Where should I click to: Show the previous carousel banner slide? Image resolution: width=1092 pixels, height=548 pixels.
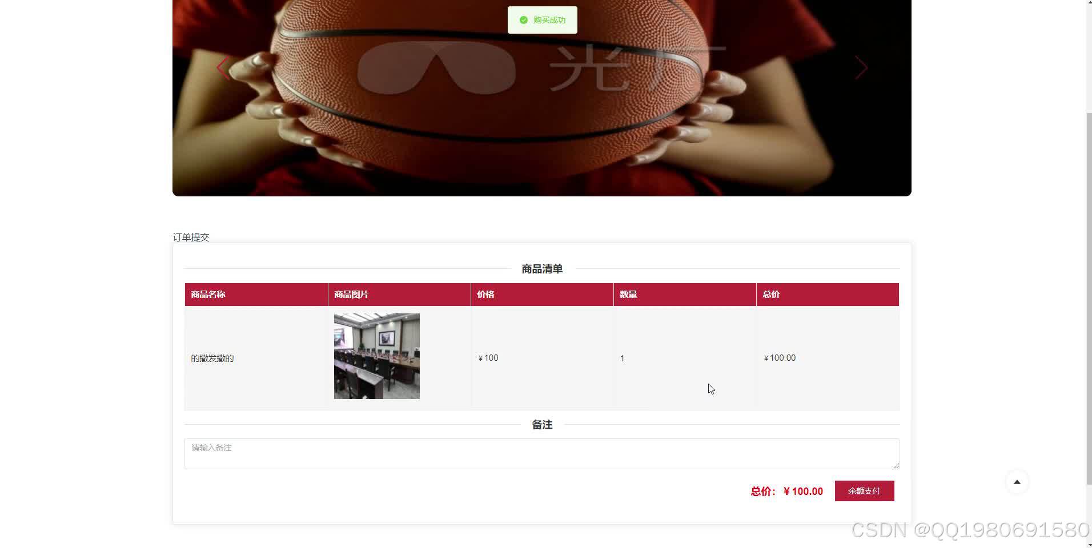pyautogui.click(x=223, y=68)
